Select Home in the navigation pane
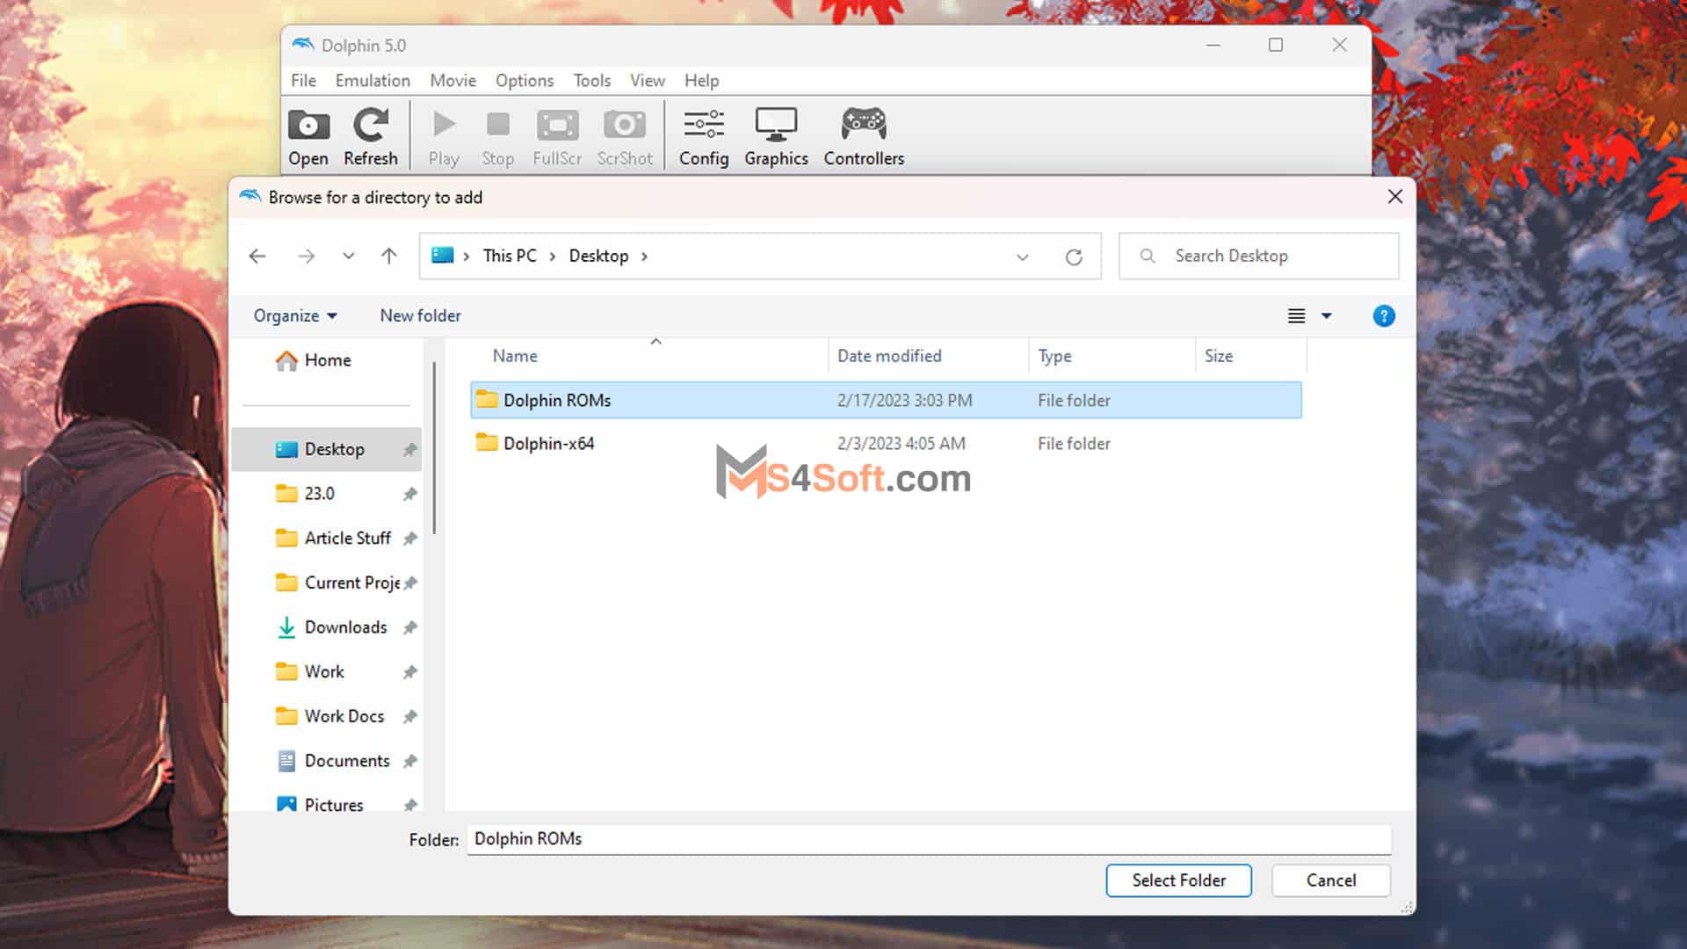 click(328, 360)
